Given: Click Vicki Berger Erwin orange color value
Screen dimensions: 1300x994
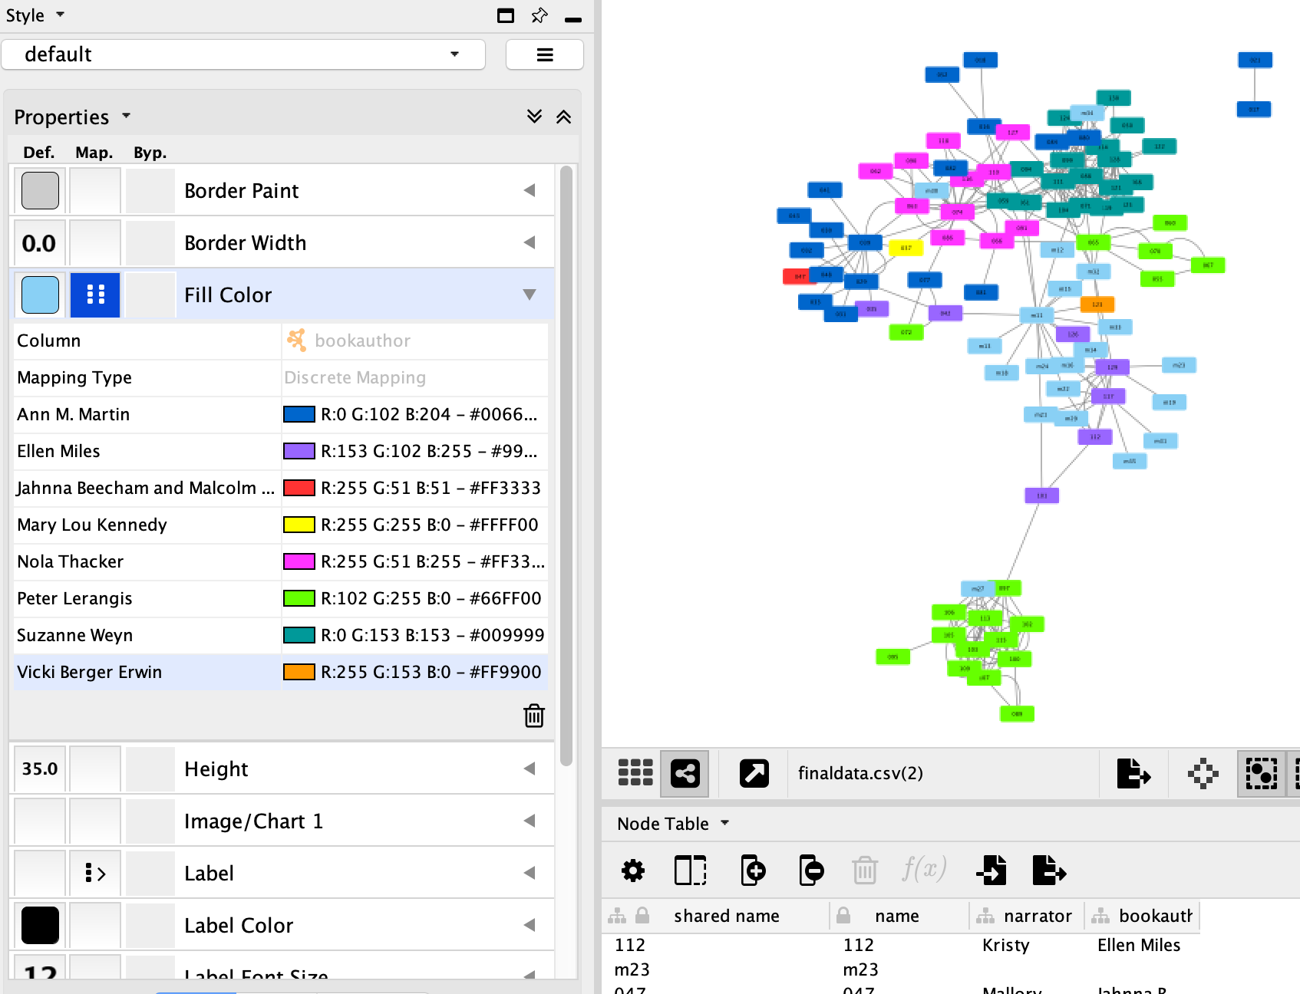Looking at the screenshot, I should point(414,672).
